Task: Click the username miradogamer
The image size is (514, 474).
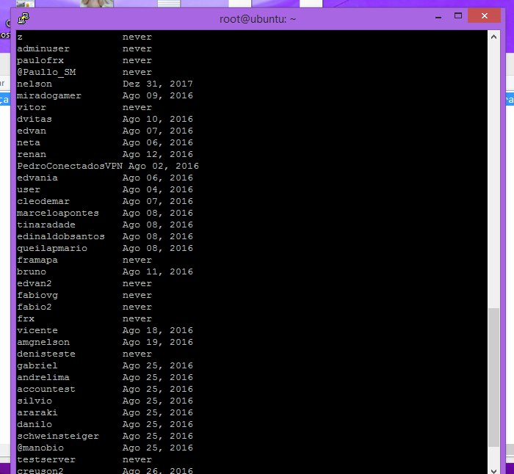Action: 49,95
